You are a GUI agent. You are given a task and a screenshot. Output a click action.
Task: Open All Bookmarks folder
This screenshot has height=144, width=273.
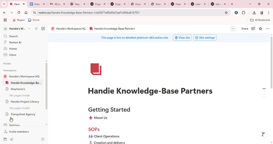(x=260, y=20)
